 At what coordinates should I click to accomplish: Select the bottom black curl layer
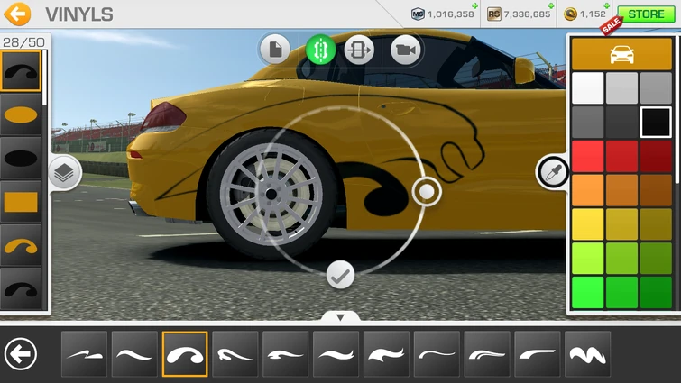point(21,288)
